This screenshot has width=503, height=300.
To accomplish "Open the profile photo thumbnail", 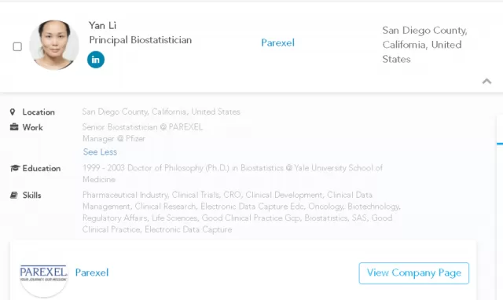I will [54, 45].
